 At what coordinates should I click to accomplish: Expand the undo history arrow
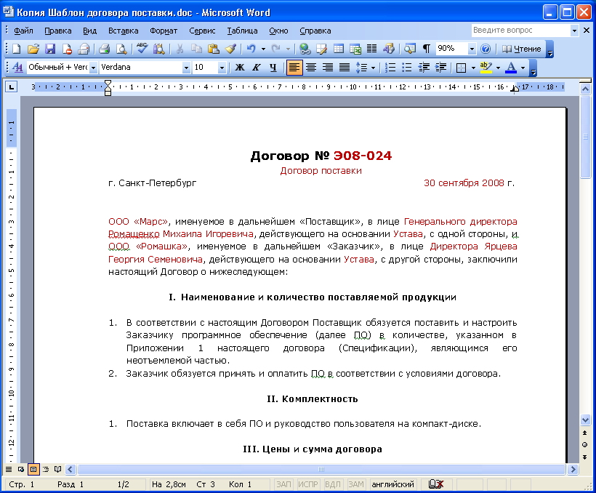pos(263,49)
